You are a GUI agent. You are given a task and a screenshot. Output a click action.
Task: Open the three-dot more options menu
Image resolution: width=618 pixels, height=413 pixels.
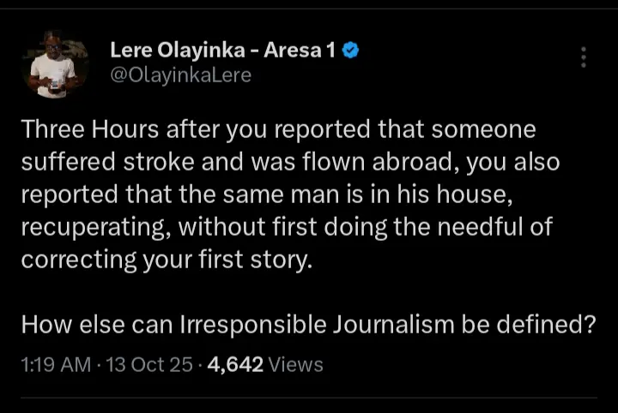[x=584, y=57]
